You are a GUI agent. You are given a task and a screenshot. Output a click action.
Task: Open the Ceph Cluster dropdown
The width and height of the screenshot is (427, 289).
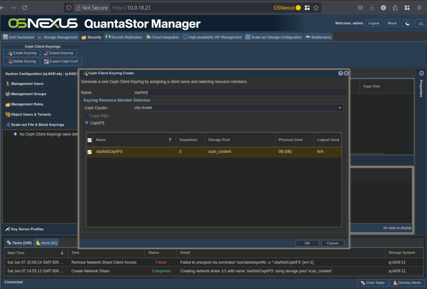click(x=340, y=108)
